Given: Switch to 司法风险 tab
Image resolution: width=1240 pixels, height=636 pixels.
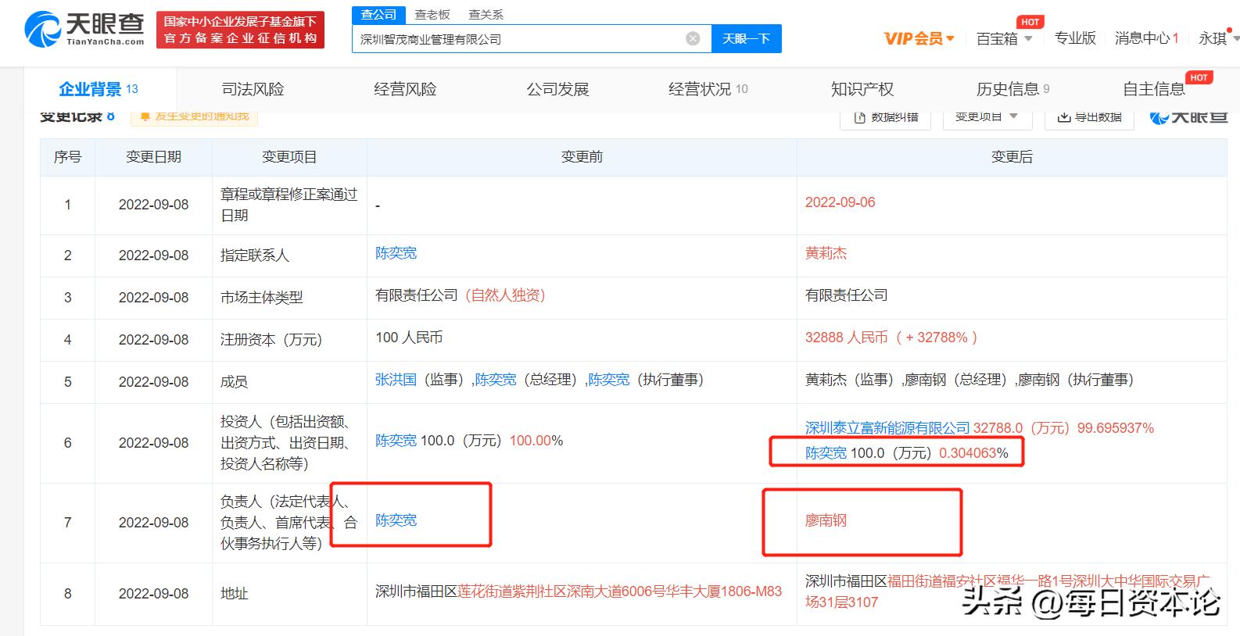Looking at the screenshot, I should pyautogui.click(x=253, y=89).
